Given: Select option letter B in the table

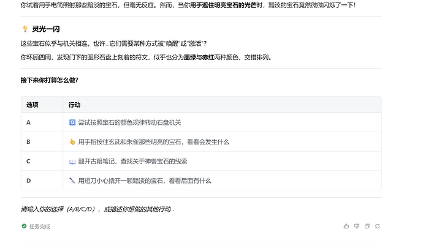Looking at the screenshot, I should pyautogui.click(x=28, y=142).
